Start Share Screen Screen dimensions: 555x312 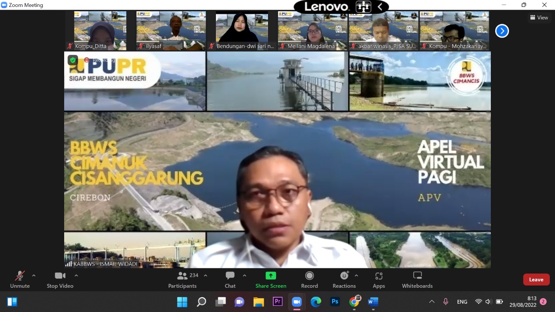click(271, 279)
